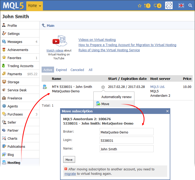Screen dimensions: 195x180
Task: Close the Move subscription dialog
Action: (167, 111)
